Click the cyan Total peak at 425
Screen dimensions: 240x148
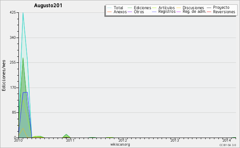point(23,13)
